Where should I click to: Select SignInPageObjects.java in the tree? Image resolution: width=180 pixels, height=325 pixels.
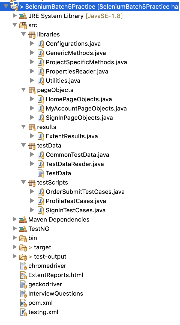tap(79, 118)
